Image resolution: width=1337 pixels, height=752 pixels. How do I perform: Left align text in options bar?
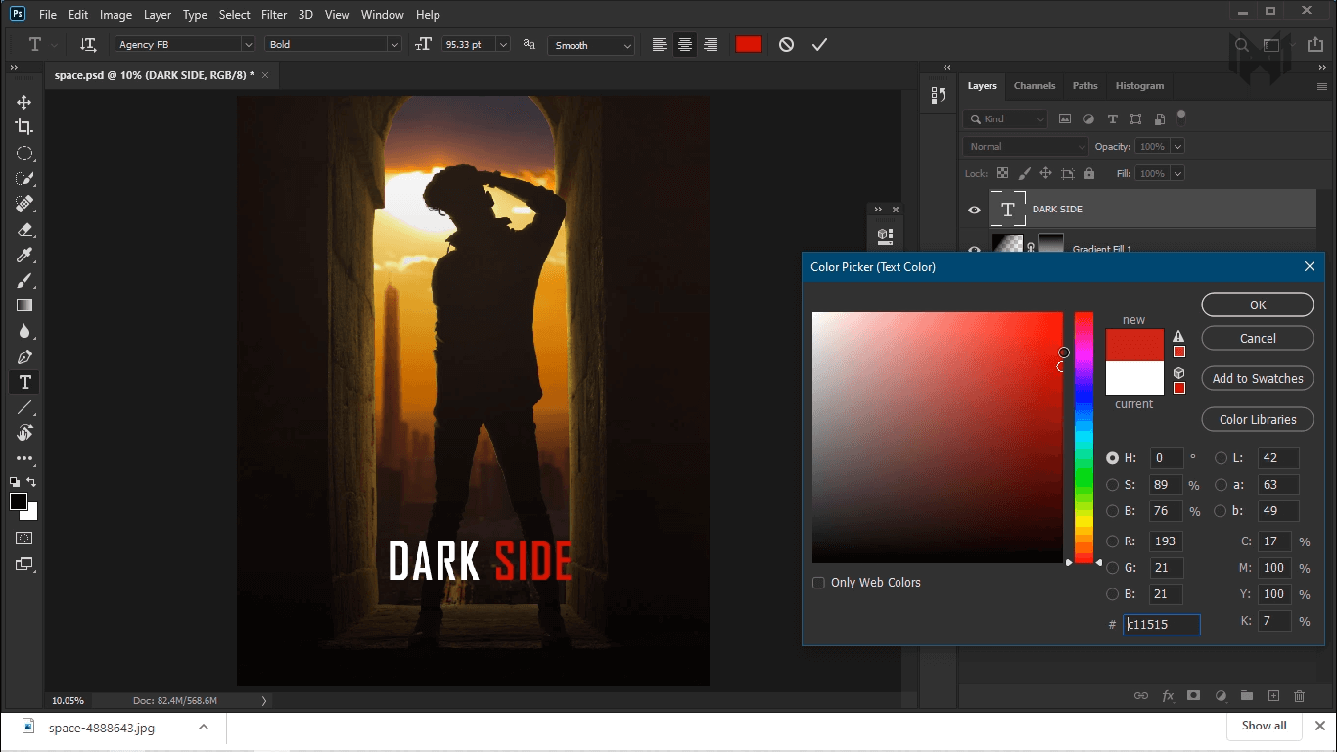pyautogui.click(x=660, y=44)
